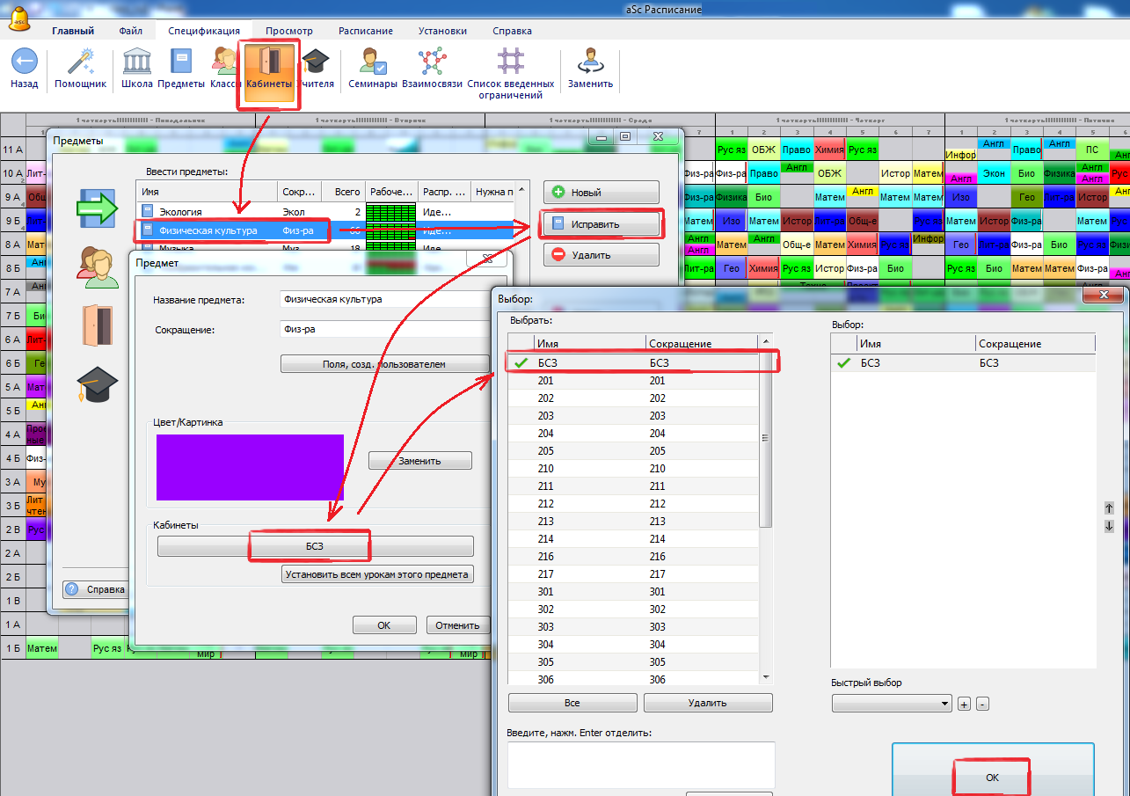The image size is (1130, 796).
Task: Open the Установки ribbon tab
Action: pyautogui.click(x=442, y=31)
